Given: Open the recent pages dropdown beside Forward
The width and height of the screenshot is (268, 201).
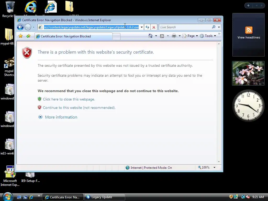Looking at the screenshot, I should coord(34,27).
